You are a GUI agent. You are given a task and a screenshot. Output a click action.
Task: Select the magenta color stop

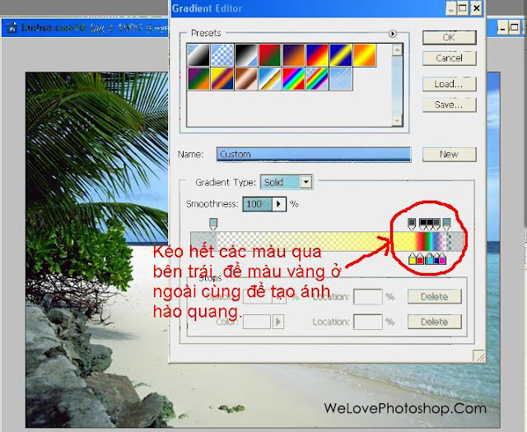(443, 259)
